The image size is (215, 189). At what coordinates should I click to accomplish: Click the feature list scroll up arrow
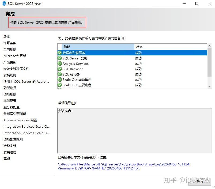click(x=209, y=46)
